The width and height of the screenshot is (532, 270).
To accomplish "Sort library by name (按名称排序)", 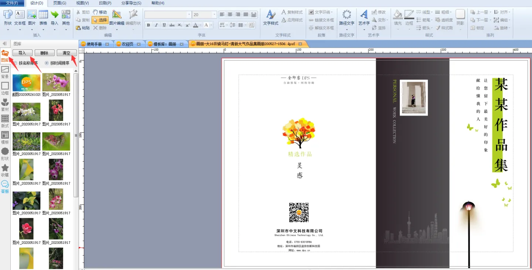I will pyautogui.click(x=25, y=63).
